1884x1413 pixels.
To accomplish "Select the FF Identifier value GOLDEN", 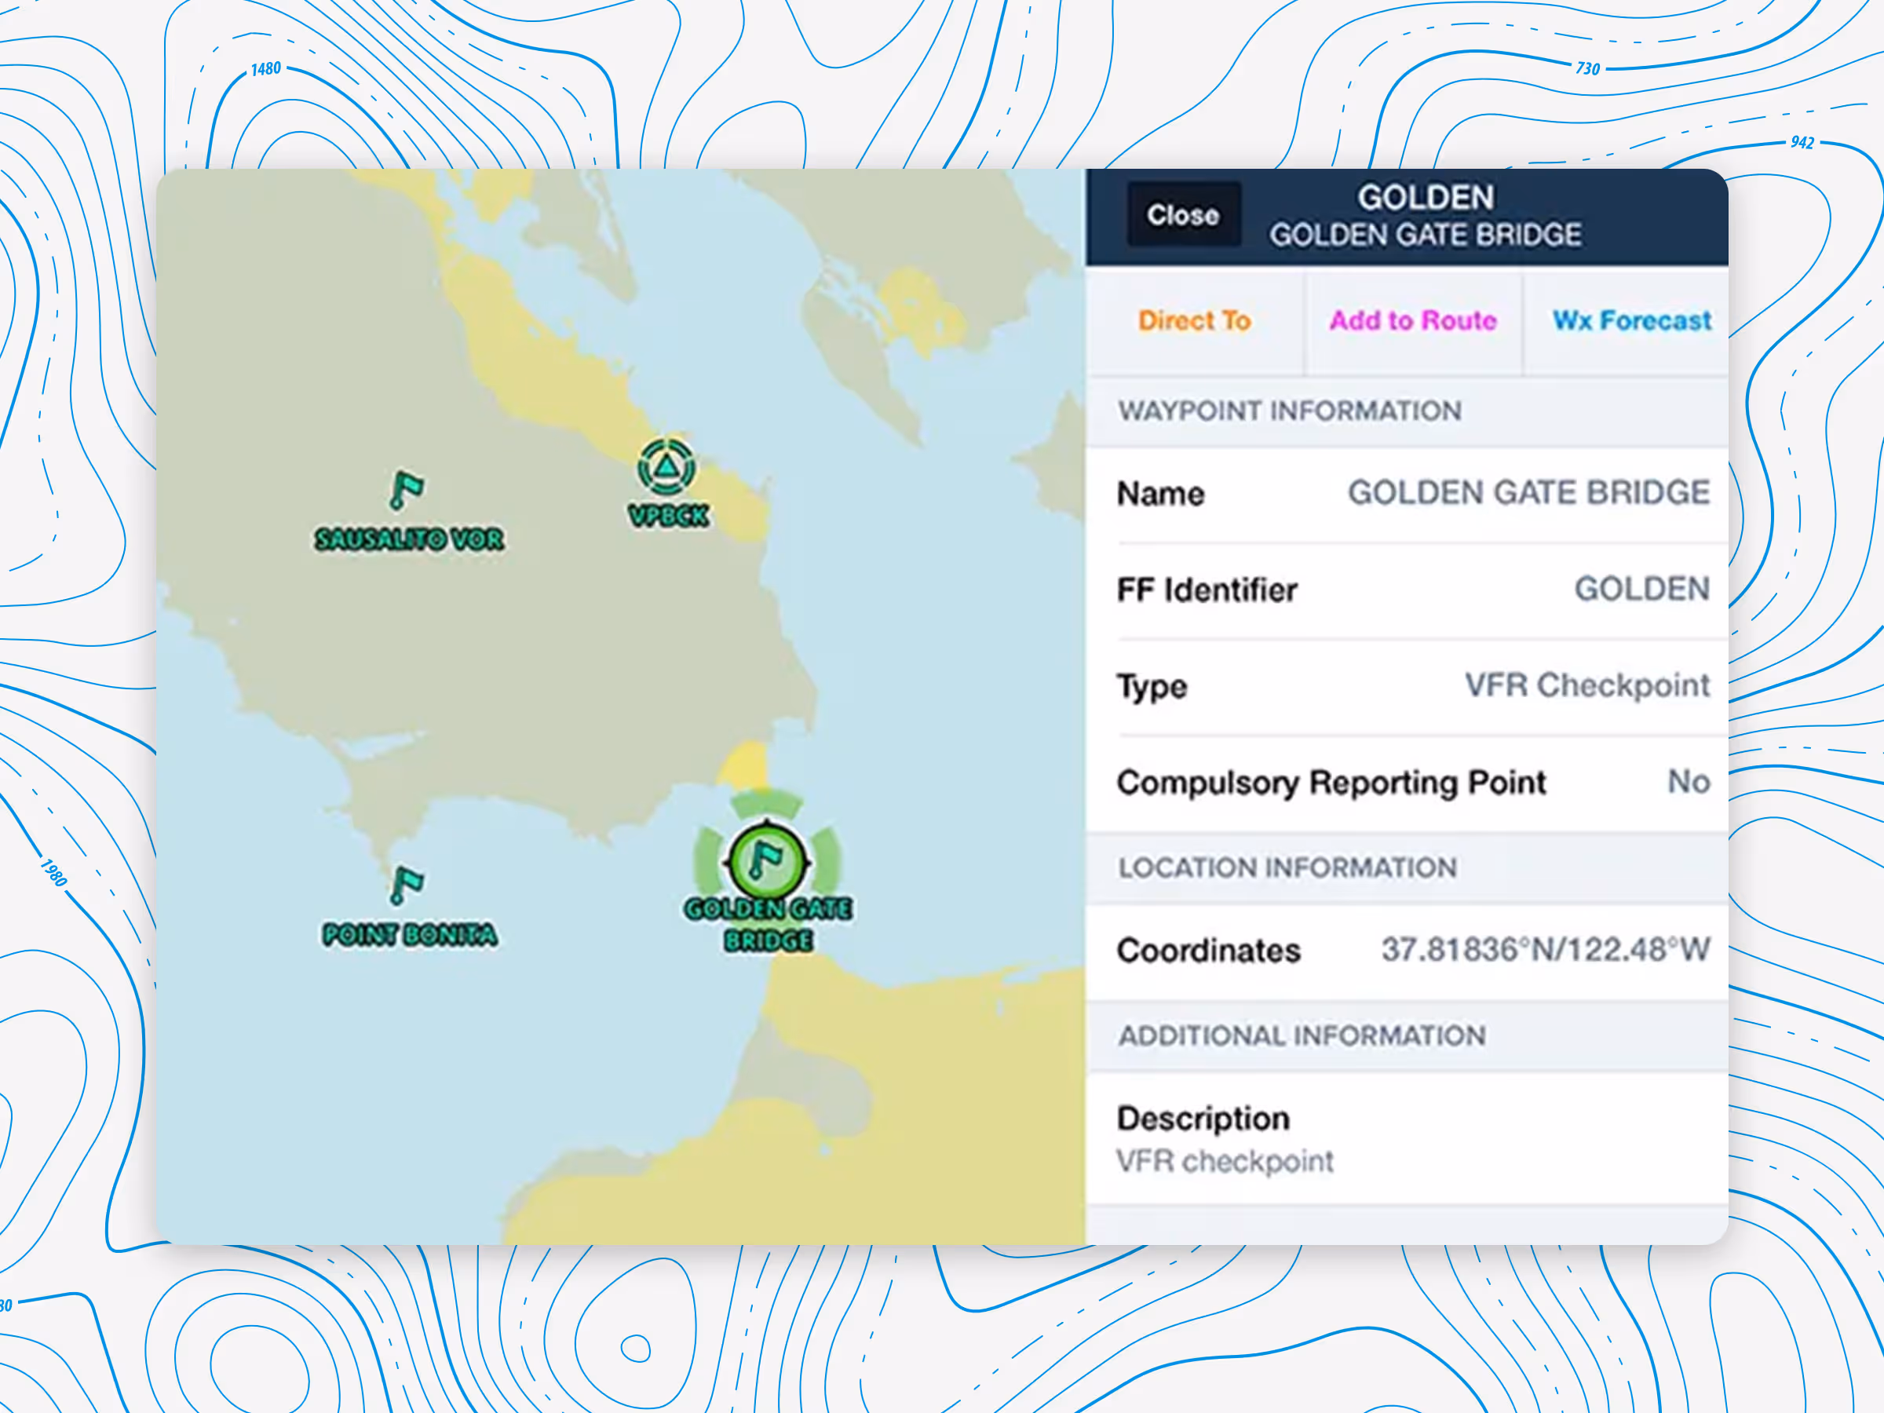I will coord(1641,589).
